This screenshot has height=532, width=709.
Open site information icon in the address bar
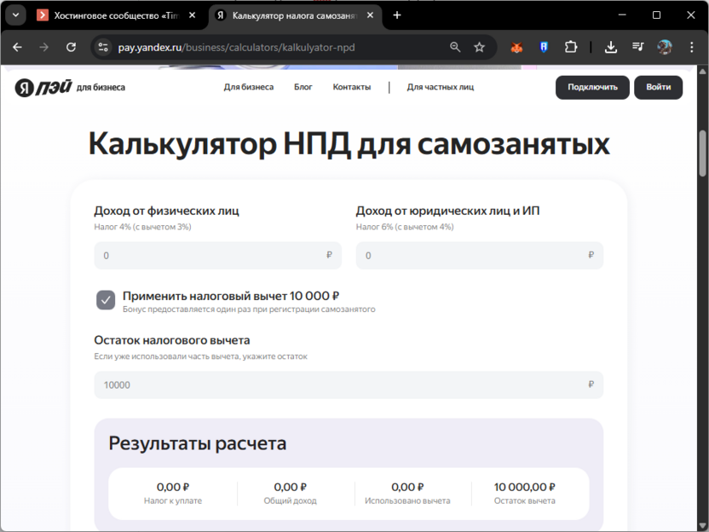(x=101, y=47)
